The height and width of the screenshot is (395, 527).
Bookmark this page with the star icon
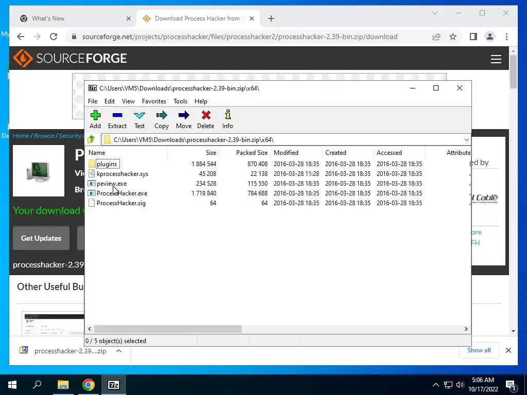click(453, 37)
